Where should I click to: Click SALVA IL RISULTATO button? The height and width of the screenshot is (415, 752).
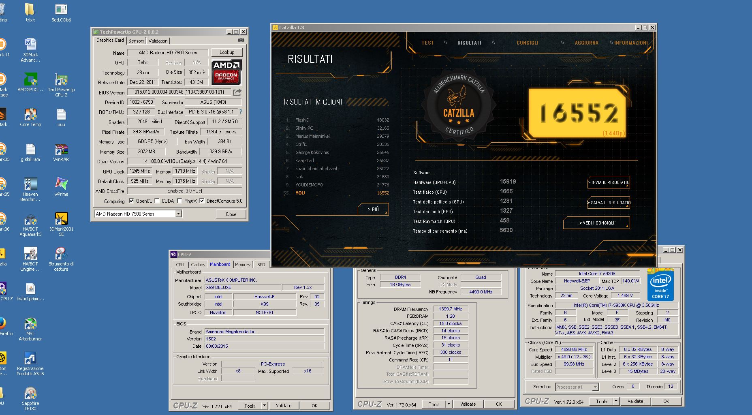(x=609, y=203)
